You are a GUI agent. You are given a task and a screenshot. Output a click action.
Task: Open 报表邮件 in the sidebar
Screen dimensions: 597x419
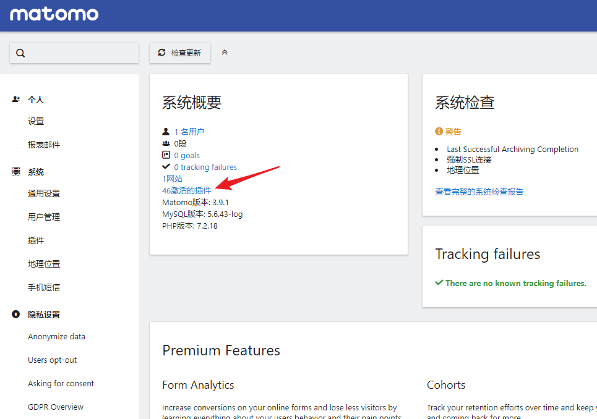pyautogui.click(x=44, y=145)
